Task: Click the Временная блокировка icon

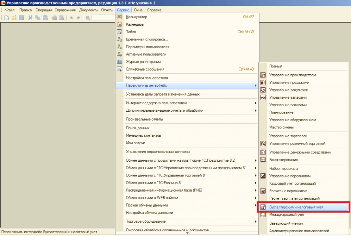Action: tap(120, 39)
